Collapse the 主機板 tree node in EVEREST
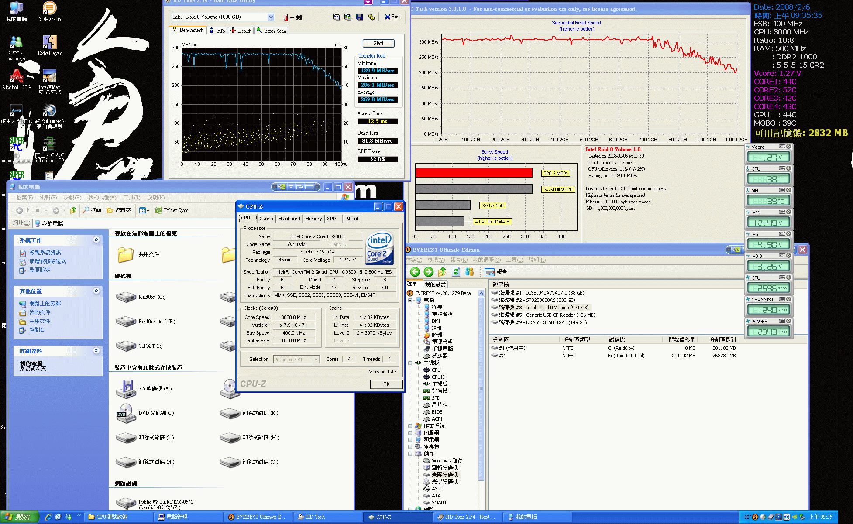This screenshot has width=853, height=524. coord(410,363)
